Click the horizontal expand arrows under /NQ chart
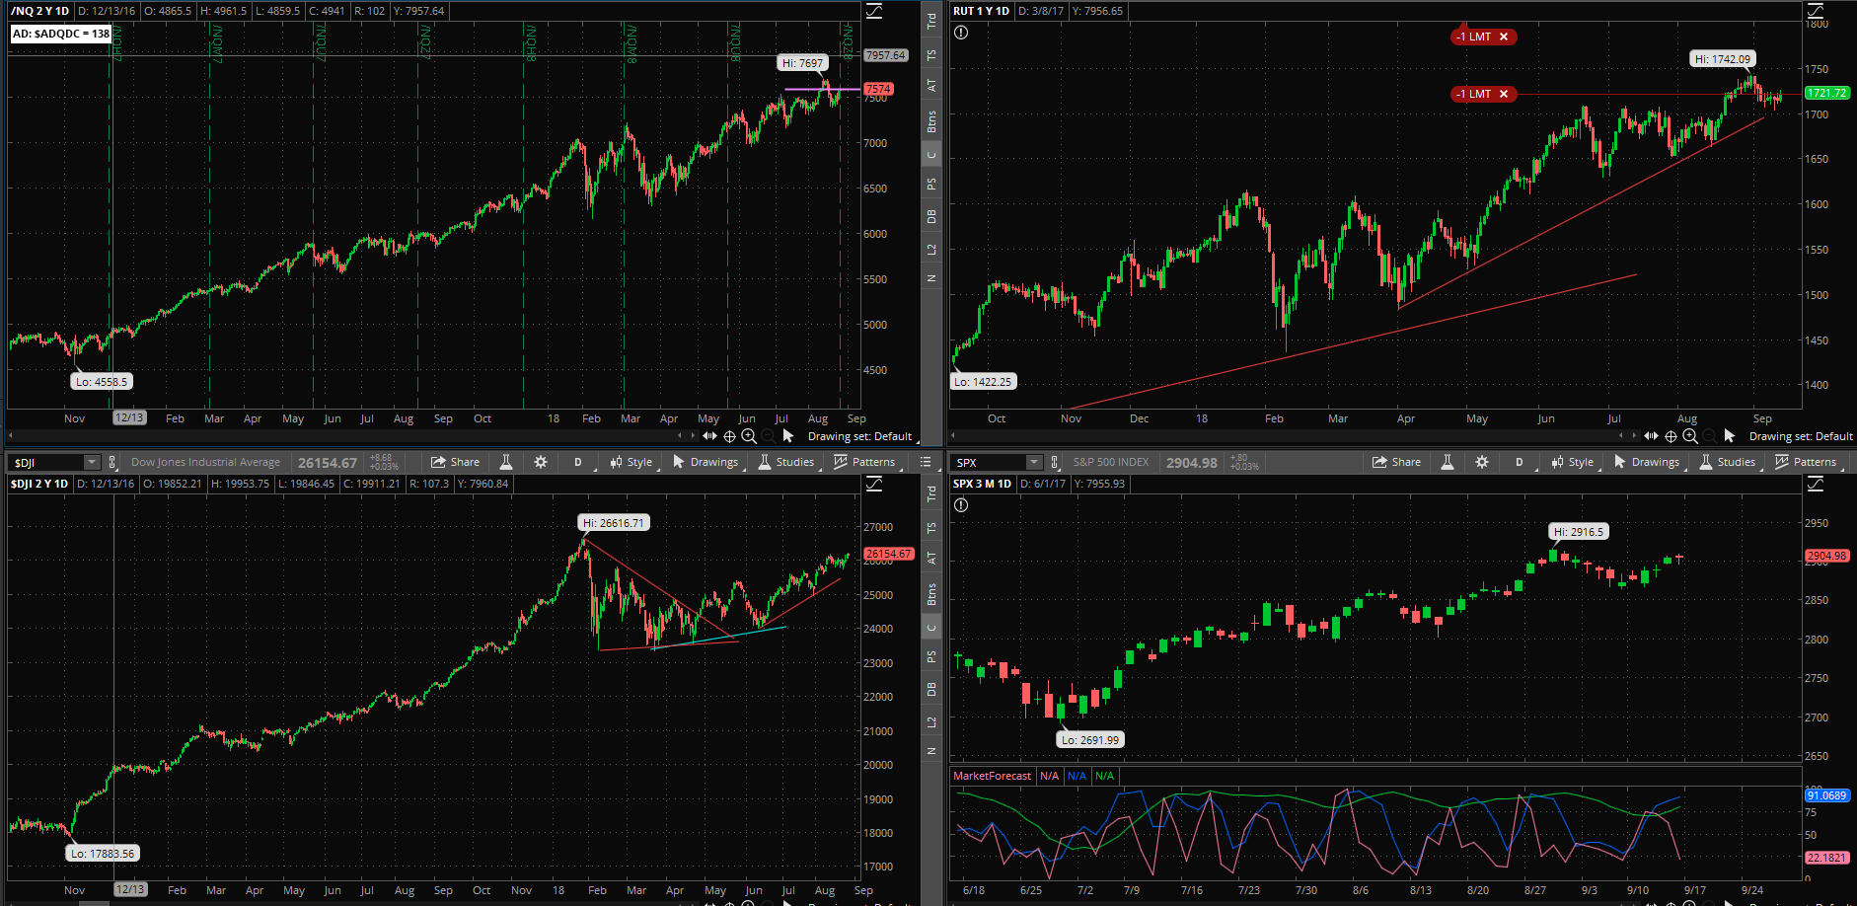 point(710,436)
